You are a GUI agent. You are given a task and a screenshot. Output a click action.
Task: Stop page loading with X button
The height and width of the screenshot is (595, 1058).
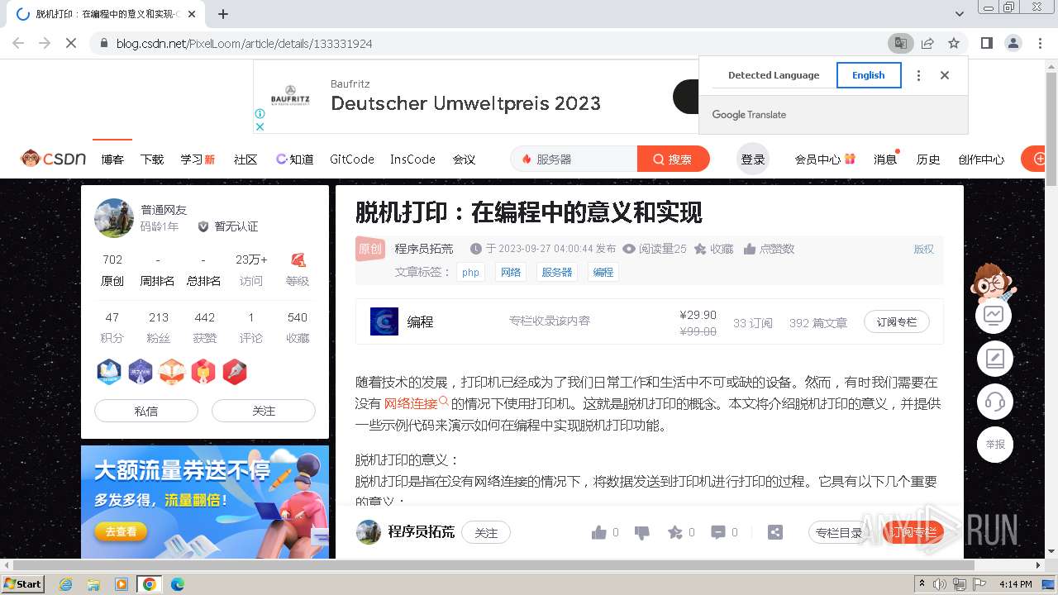(71, 43)
